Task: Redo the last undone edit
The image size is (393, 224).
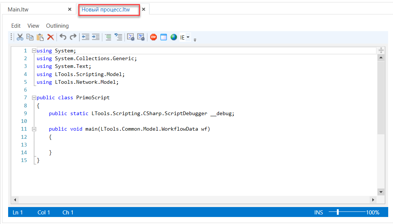Action: (x=73, y=37)
